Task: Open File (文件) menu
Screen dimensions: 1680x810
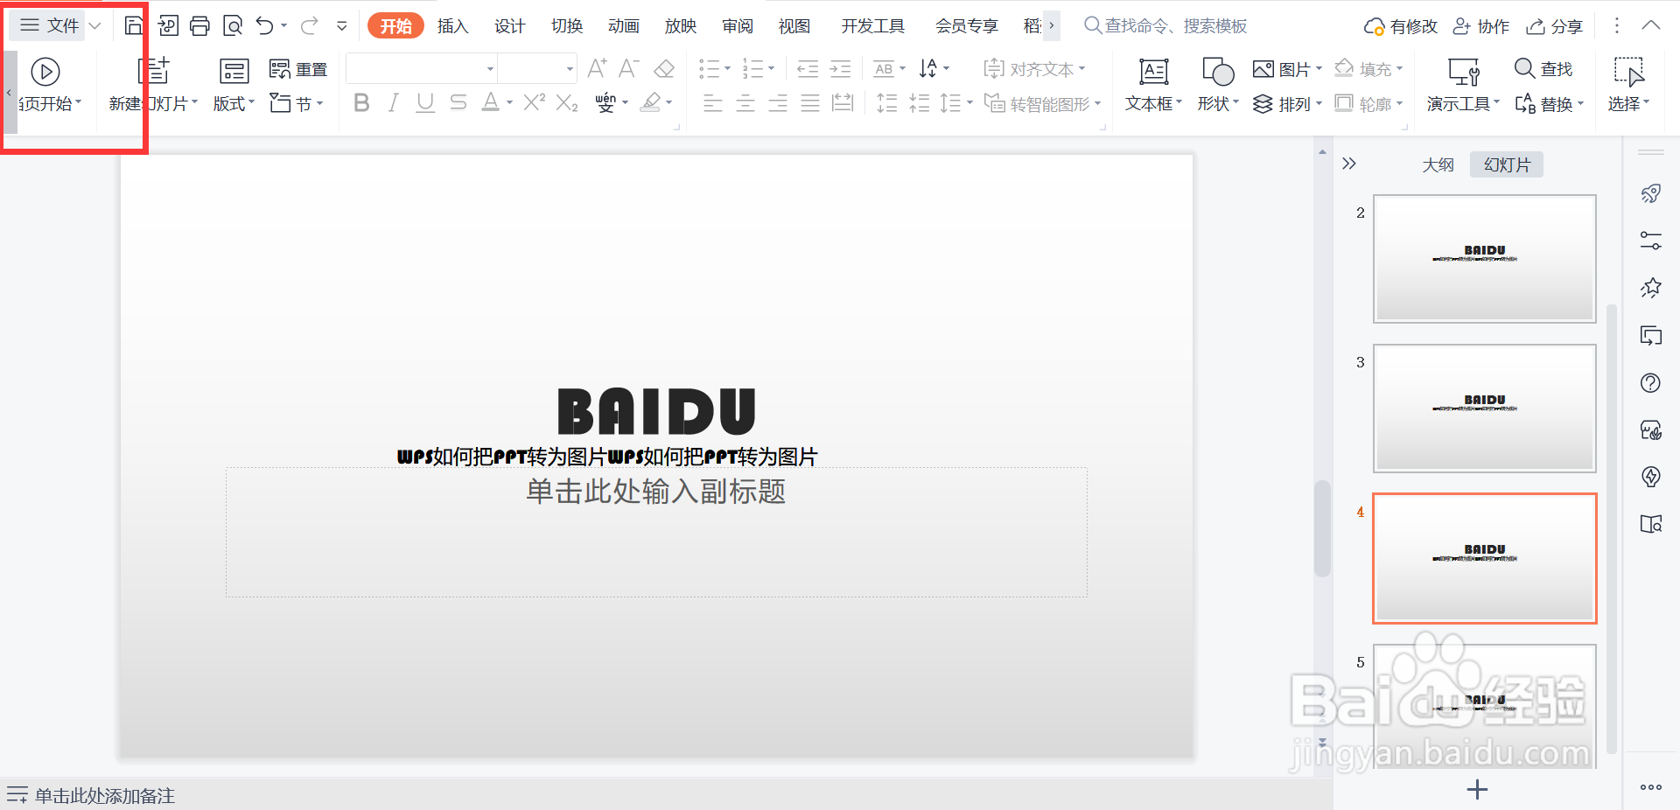Action: point(51,25)
